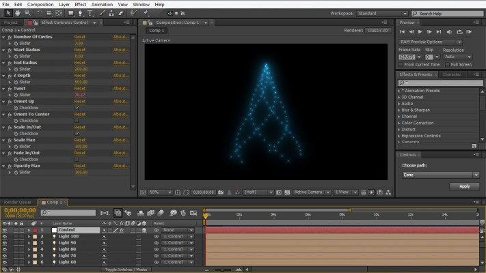Select the Type tool
The width and height of the screenshot is (486, 273).
click(90, 13)
